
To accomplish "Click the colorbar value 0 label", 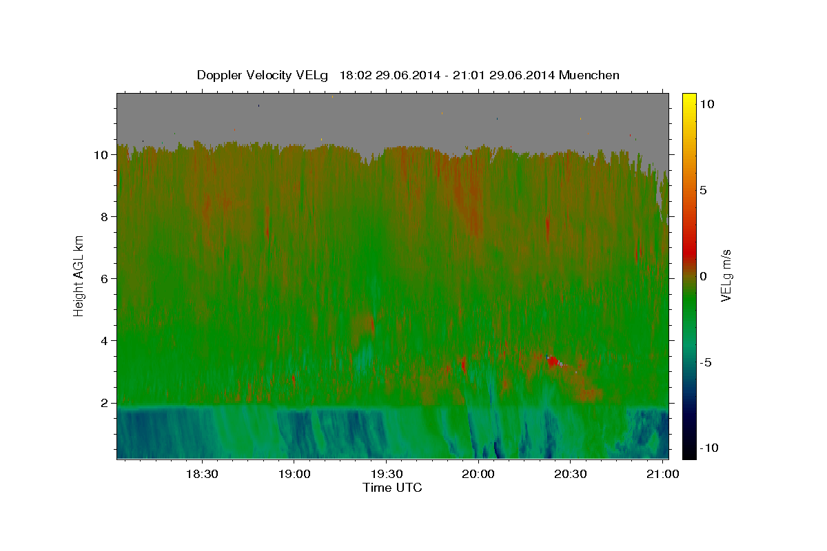I will pyautogui.click(x=703, y=276).
